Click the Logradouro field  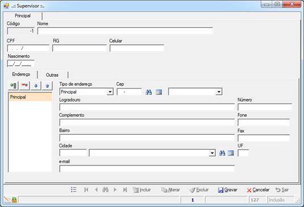pyautogui.click(x=147, y=107)
